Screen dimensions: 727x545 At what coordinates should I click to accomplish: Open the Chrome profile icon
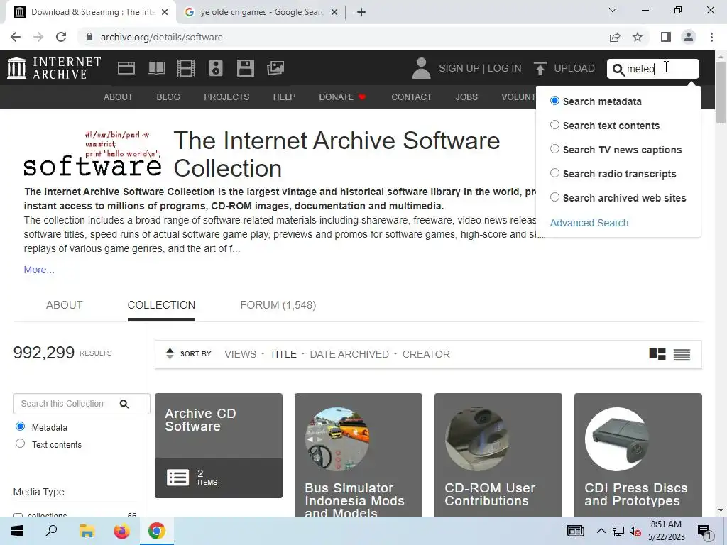tap(689, 37)
